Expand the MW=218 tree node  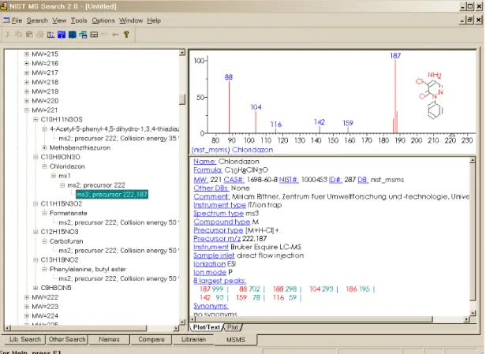tap(27, 82)
